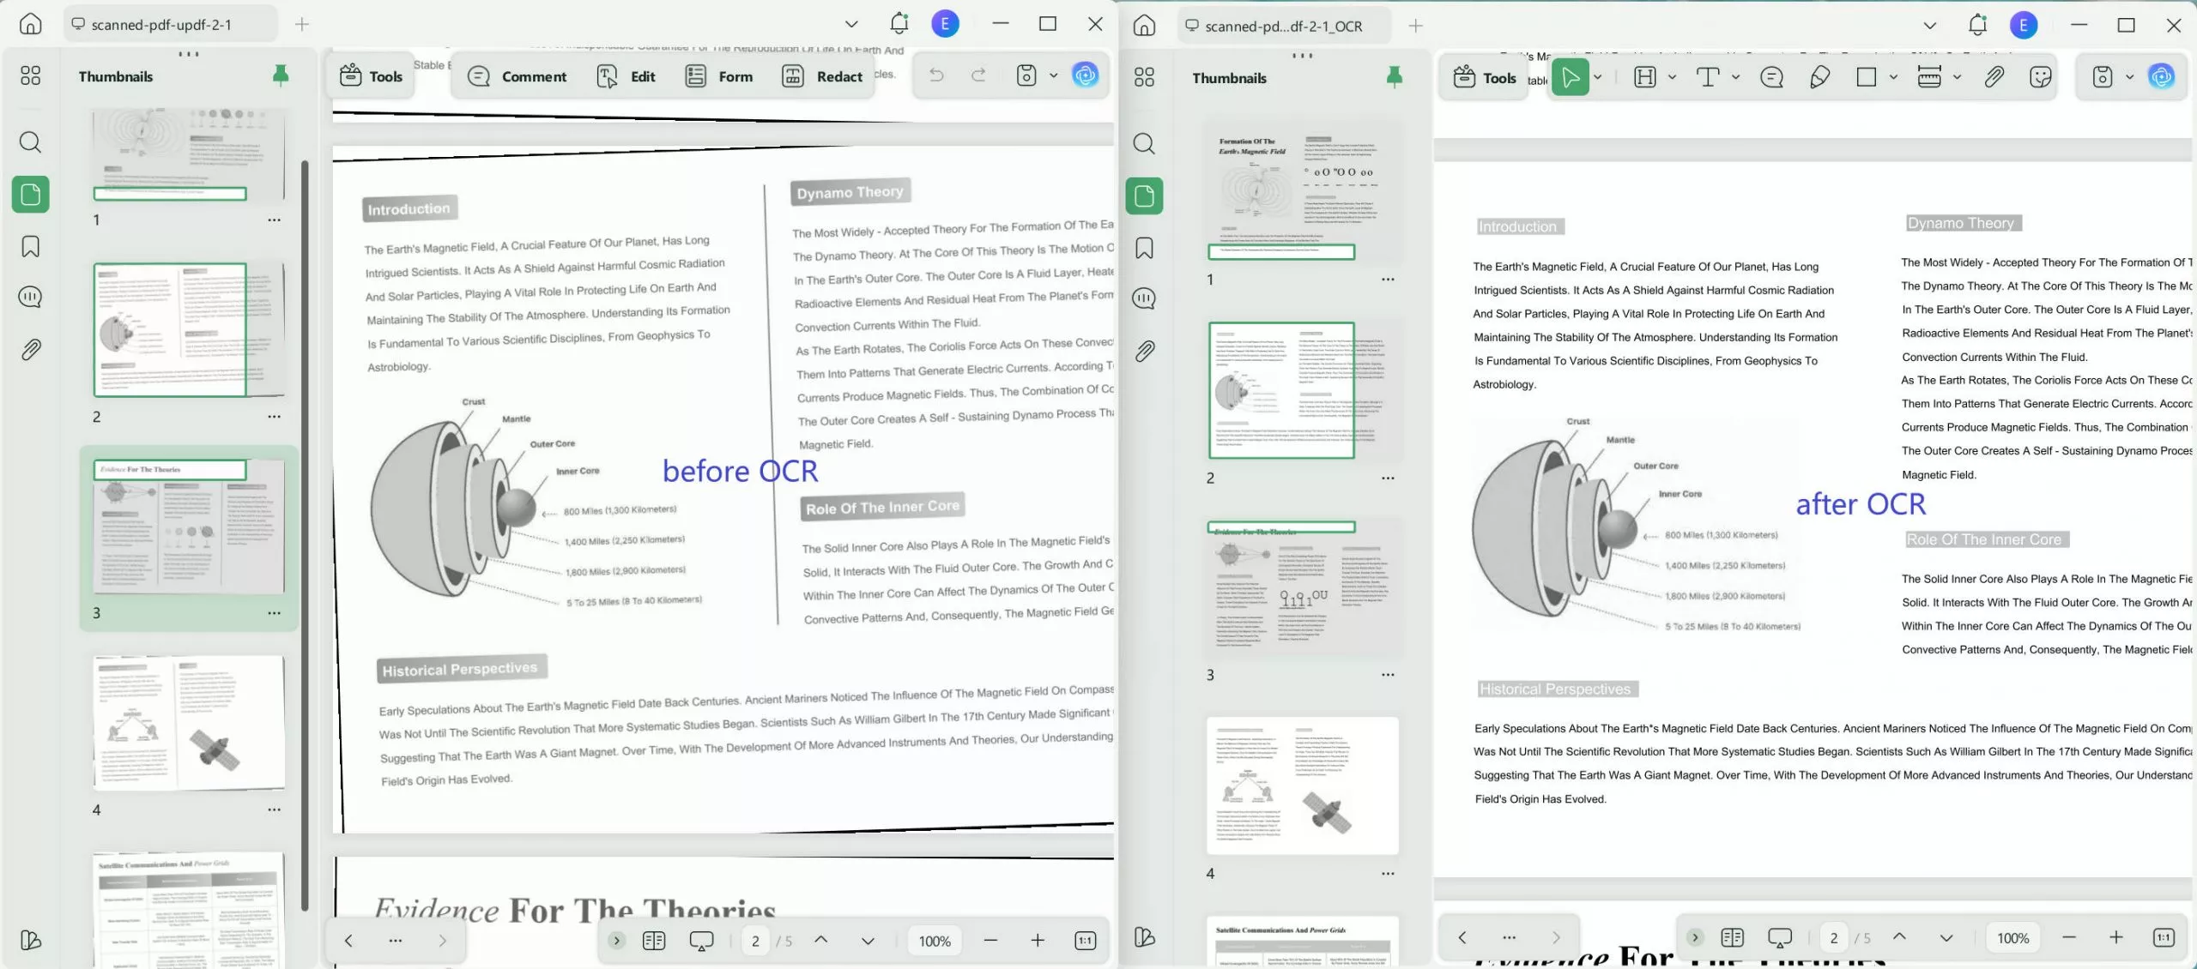This screenshot has width=2197, height=969.
Task: Unpin the Thumbnails panel
Action: click(x=281, y=75)
